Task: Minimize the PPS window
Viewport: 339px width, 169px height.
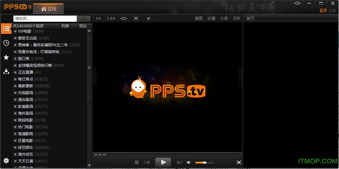Action: (x=309, y=3)
